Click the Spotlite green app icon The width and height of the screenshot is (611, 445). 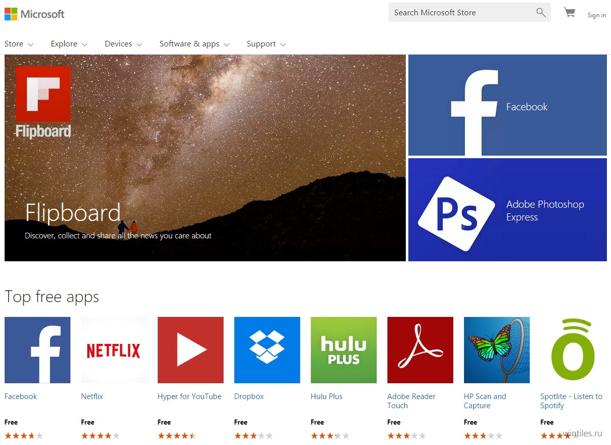(573, 350)
